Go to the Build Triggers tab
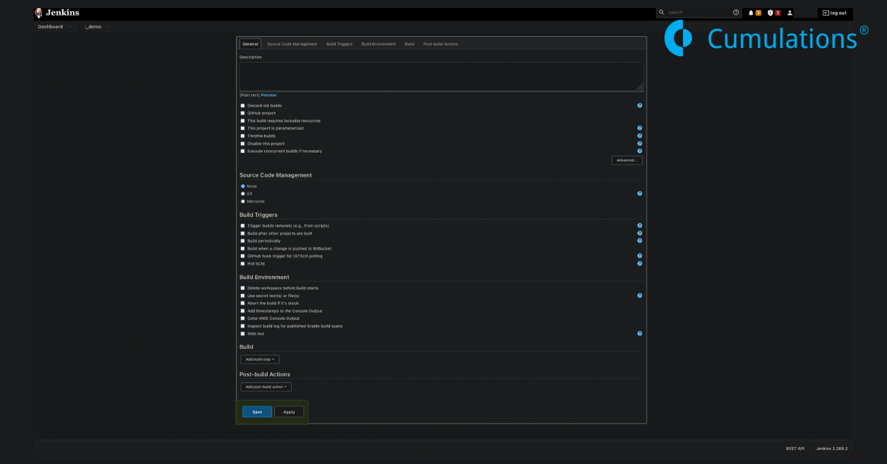887x464 pixels. tap(339, 44)
